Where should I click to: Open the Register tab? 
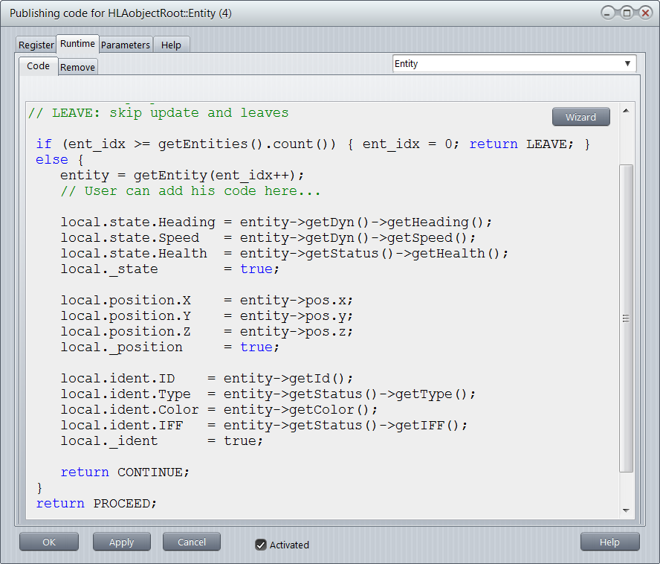click(36, 45)
